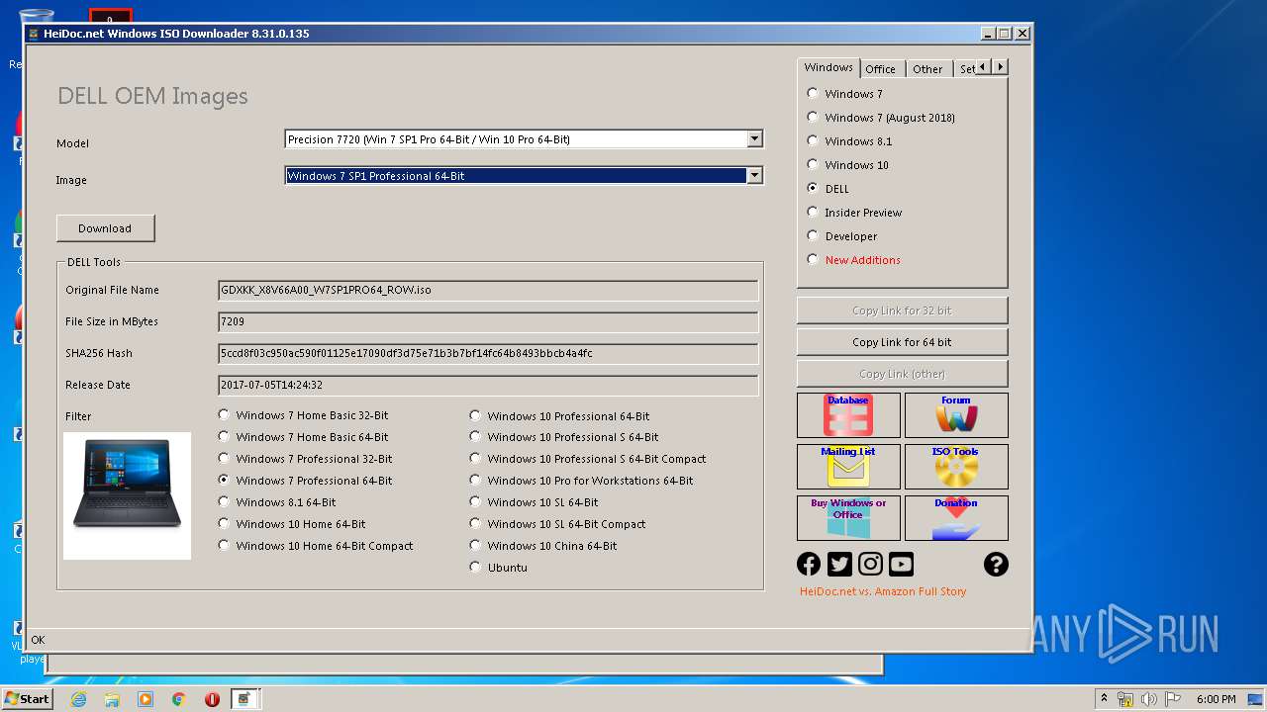Expand the Model dropdown arrow
This screenshot has width=1267, height=712.
coord(754,139)
